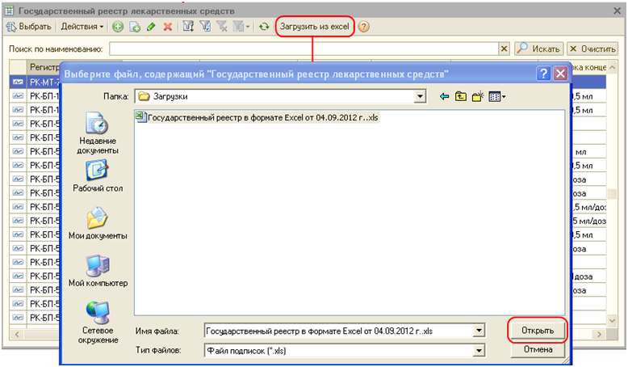The width and height of the screenshot is (628, 367).
Task: Go back with the green arrow icon
Action: pos(444,96)
